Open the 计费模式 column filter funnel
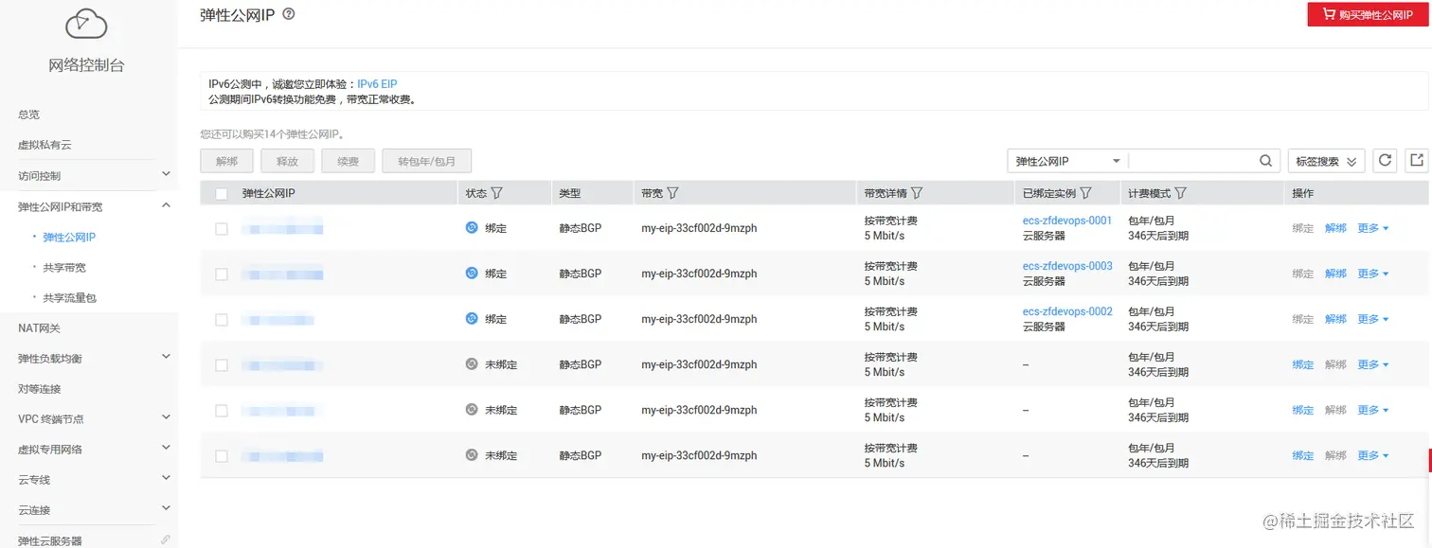Screen dimensions: 1432x548 [x=1181, y=193]
